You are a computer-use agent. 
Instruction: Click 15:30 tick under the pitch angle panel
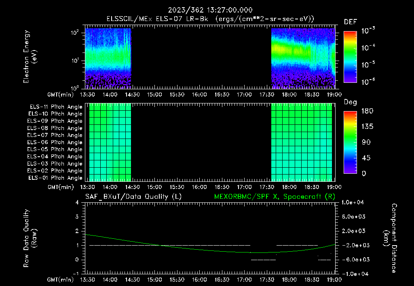pyautogui.click(x=177, y=187)
